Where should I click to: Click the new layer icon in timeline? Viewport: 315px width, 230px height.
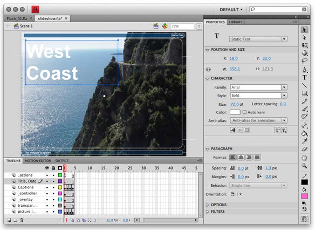[x=9, y=220]
